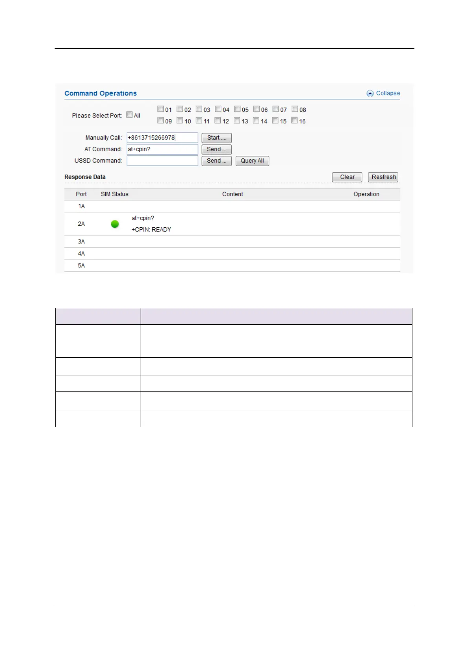Viewport: 469px width, 662px height.
Task: Check port 15 checkbox
Action: click(275, 121)
